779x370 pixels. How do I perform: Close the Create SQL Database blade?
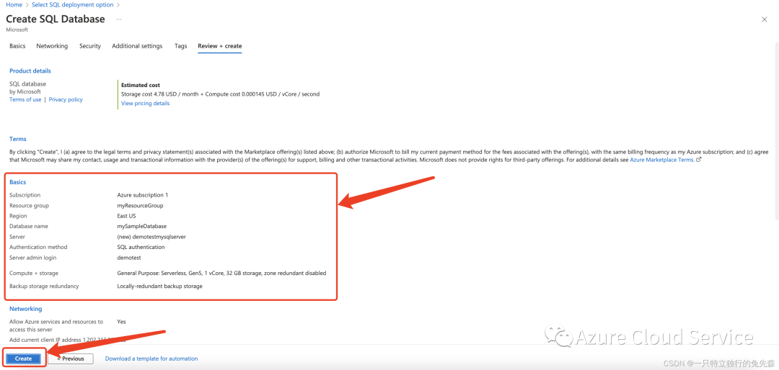pyautogui.click(x=764, y=19)
